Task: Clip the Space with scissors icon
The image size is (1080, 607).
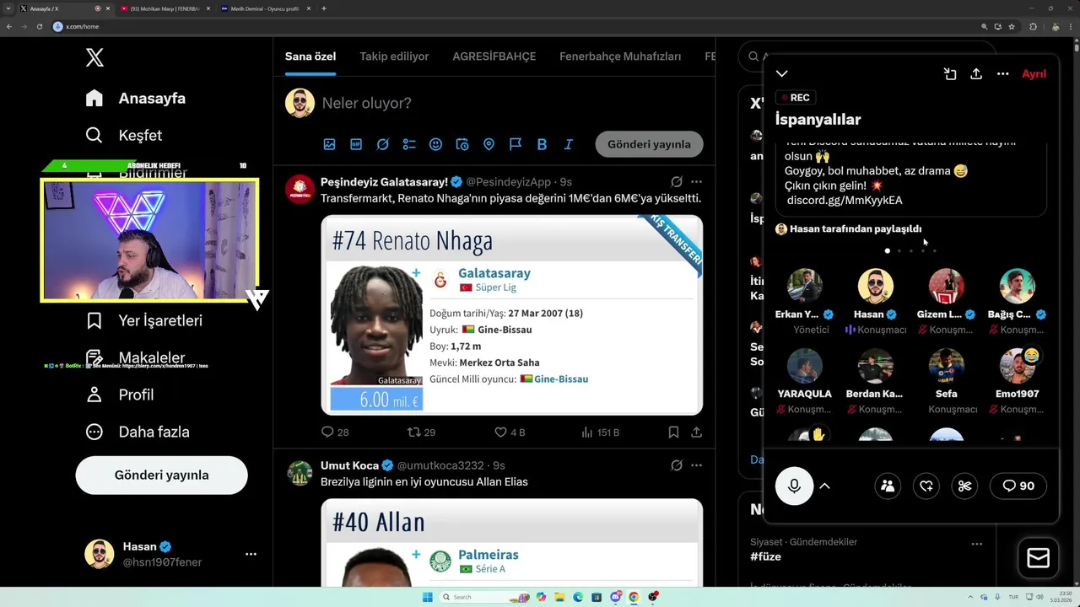Action: point(965,486)
